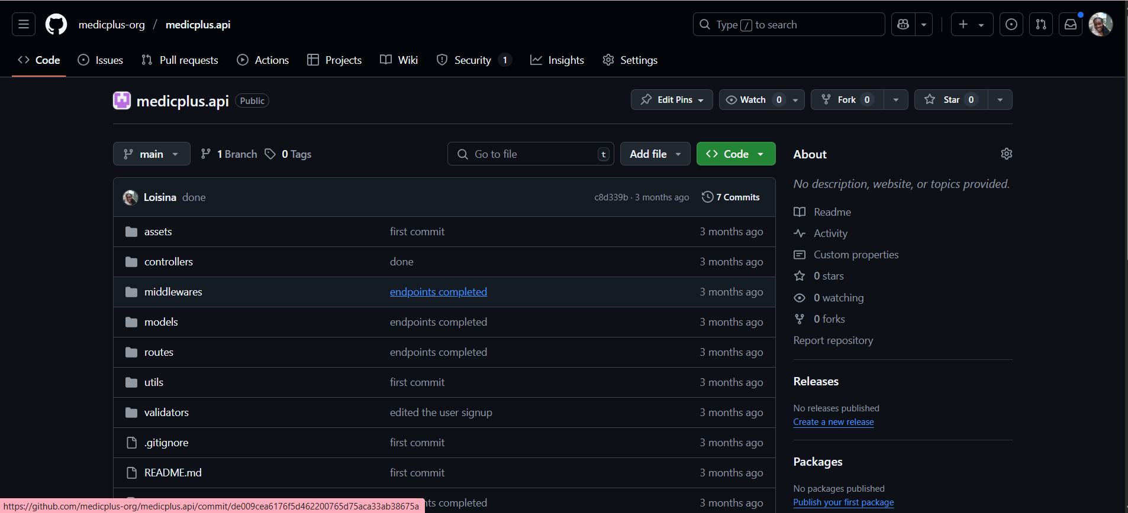Open latest commit message done
This screenshot has height=513, width=1128.
click(x=194, y=197)
